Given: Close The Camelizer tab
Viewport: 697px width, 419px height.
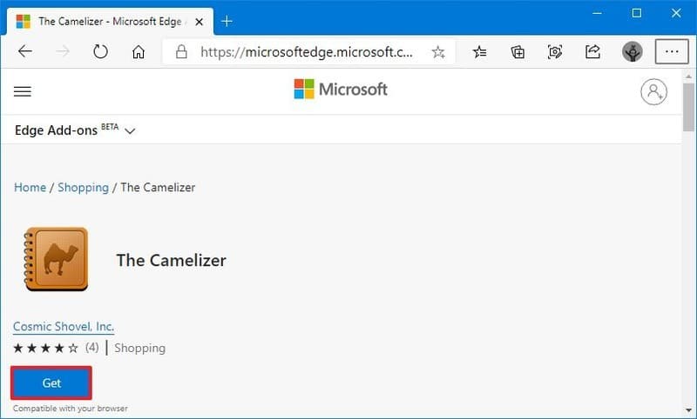Looking at the screenshot, I should coord(200,21).
